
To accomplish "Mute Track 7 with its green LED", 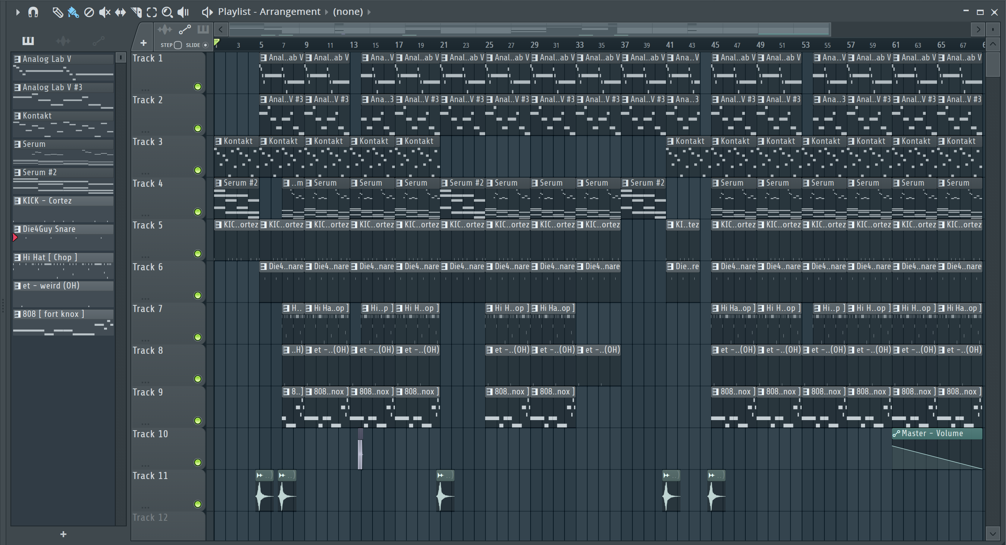I will tap(198, 337).
